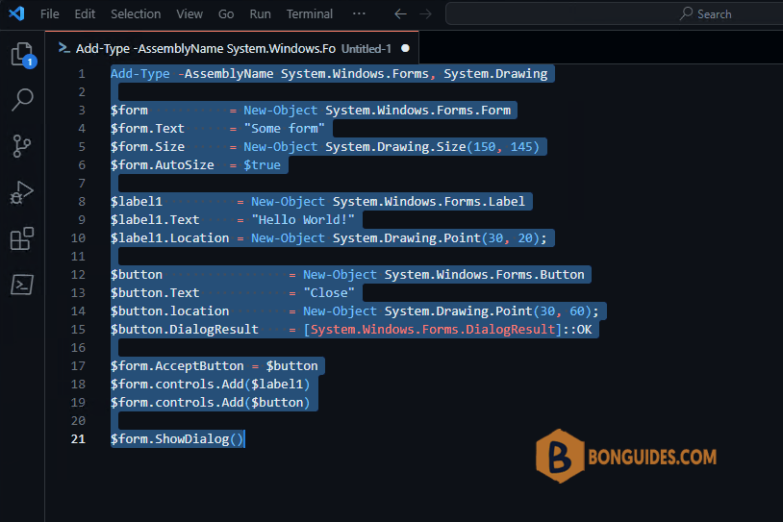Screen dimensions: 783x522
Task: Click the unsaved dot on Untitled-1 tab
Action: 406,48
